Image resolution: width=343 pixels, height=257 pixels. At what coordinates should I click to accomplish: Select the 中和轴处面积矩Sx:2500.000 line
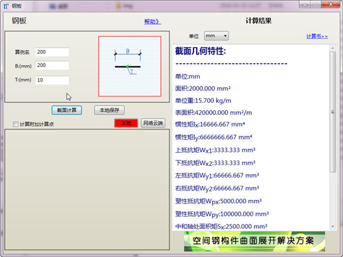[x=221, y=226]
